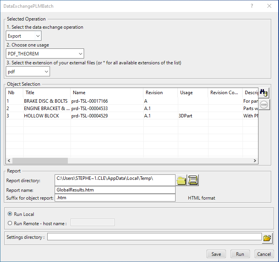Click the Cancel button

tap(264, 254)
